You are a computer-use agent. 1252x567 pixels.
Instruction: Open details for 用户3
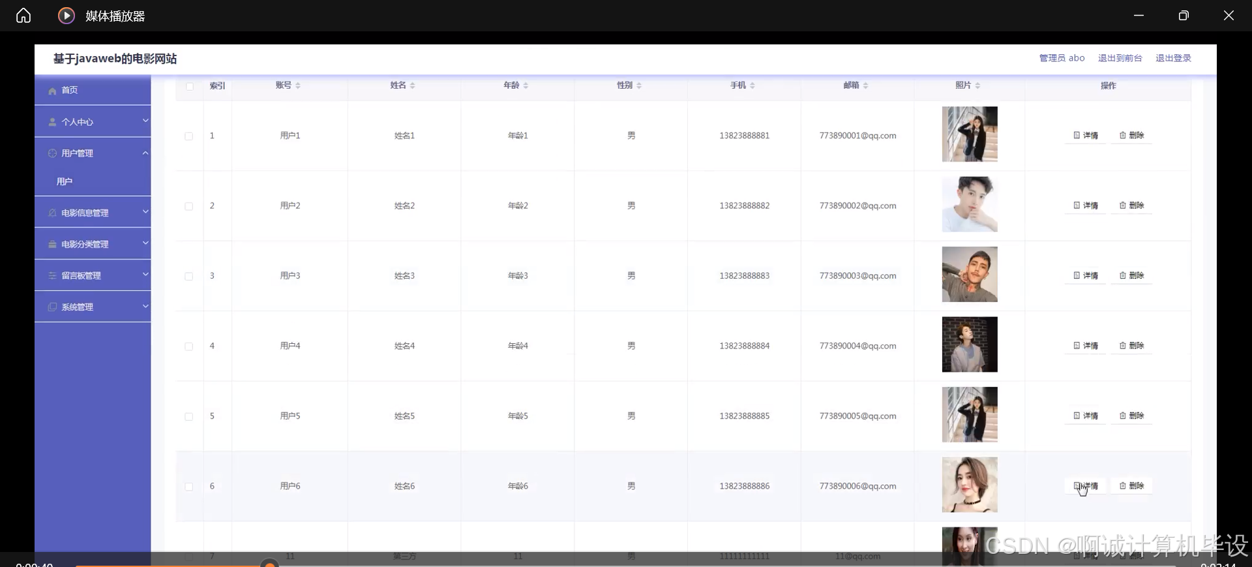coord(1086,275)
